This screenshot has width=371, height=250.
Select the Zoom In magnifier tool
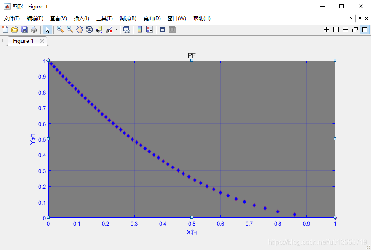[x=60, y=29]
